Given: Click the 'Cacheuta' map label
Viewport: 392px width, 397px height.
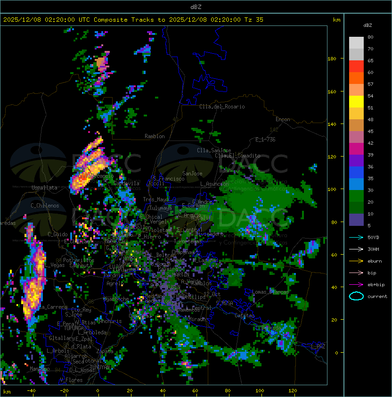Looking at the screenshot, I should (x=81, y=265).
